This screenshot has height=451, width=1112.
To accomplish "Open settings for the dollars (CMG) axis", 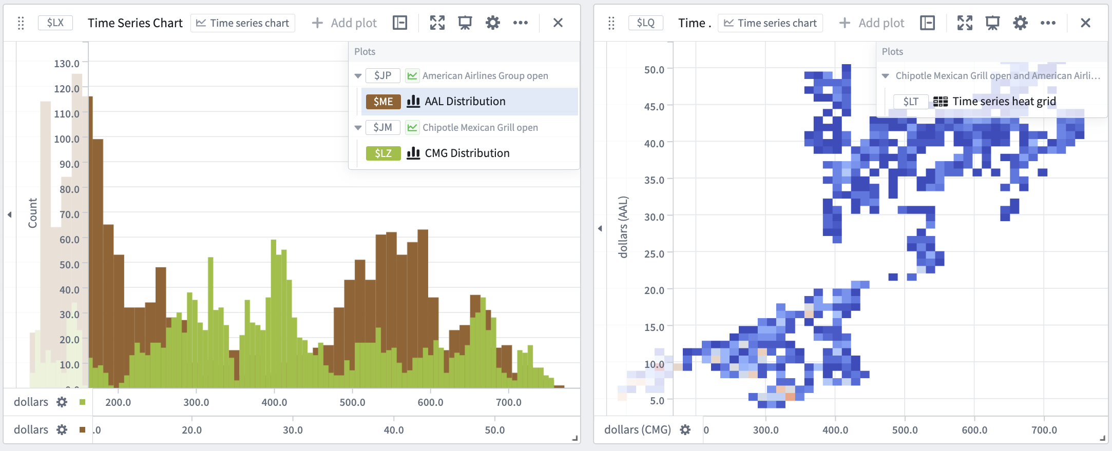I will tap(685, 429).
